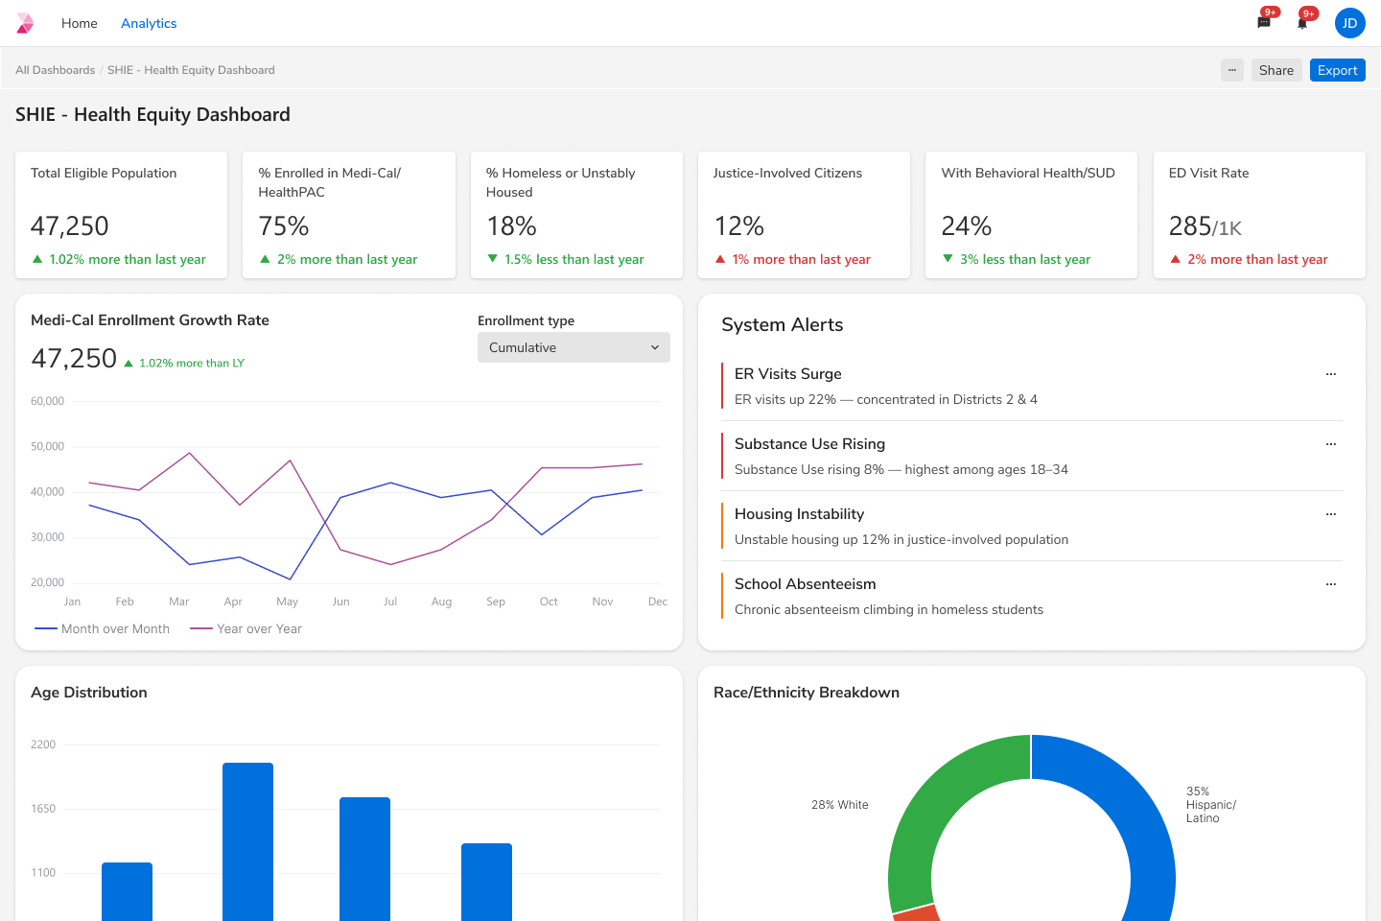The width and height of the screenshot is (1381, 921).
Task: Open the notifications bell with 9+ badge
Action: click(1302, 23)
